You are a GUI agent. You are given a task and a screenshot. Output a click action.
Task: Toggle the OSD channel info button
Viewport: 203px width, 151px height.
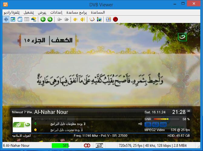coord(6,20)
